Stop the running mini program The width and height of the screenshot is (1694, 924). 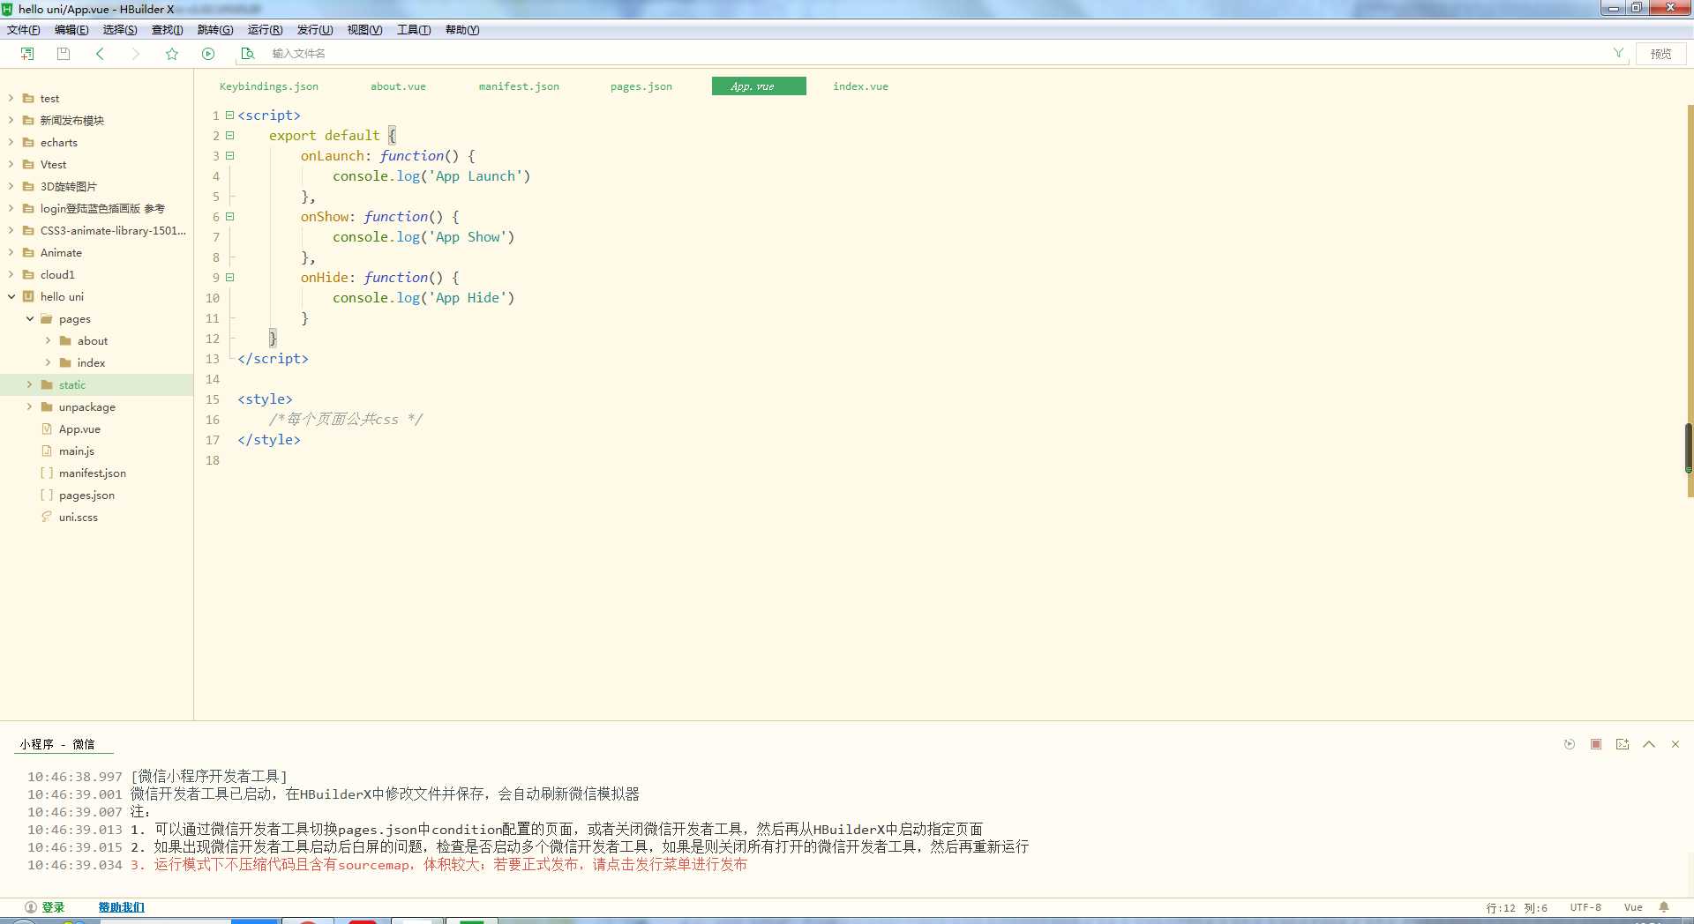click(1596, 744)
